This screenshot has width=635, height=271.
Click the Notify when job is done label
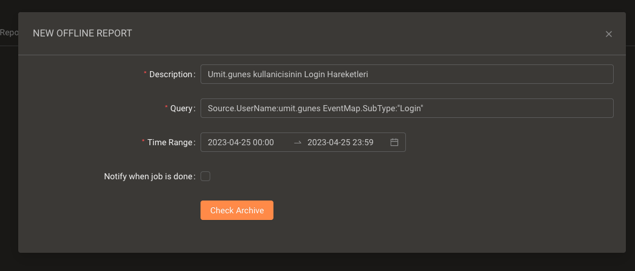click(x=148, y=176)
